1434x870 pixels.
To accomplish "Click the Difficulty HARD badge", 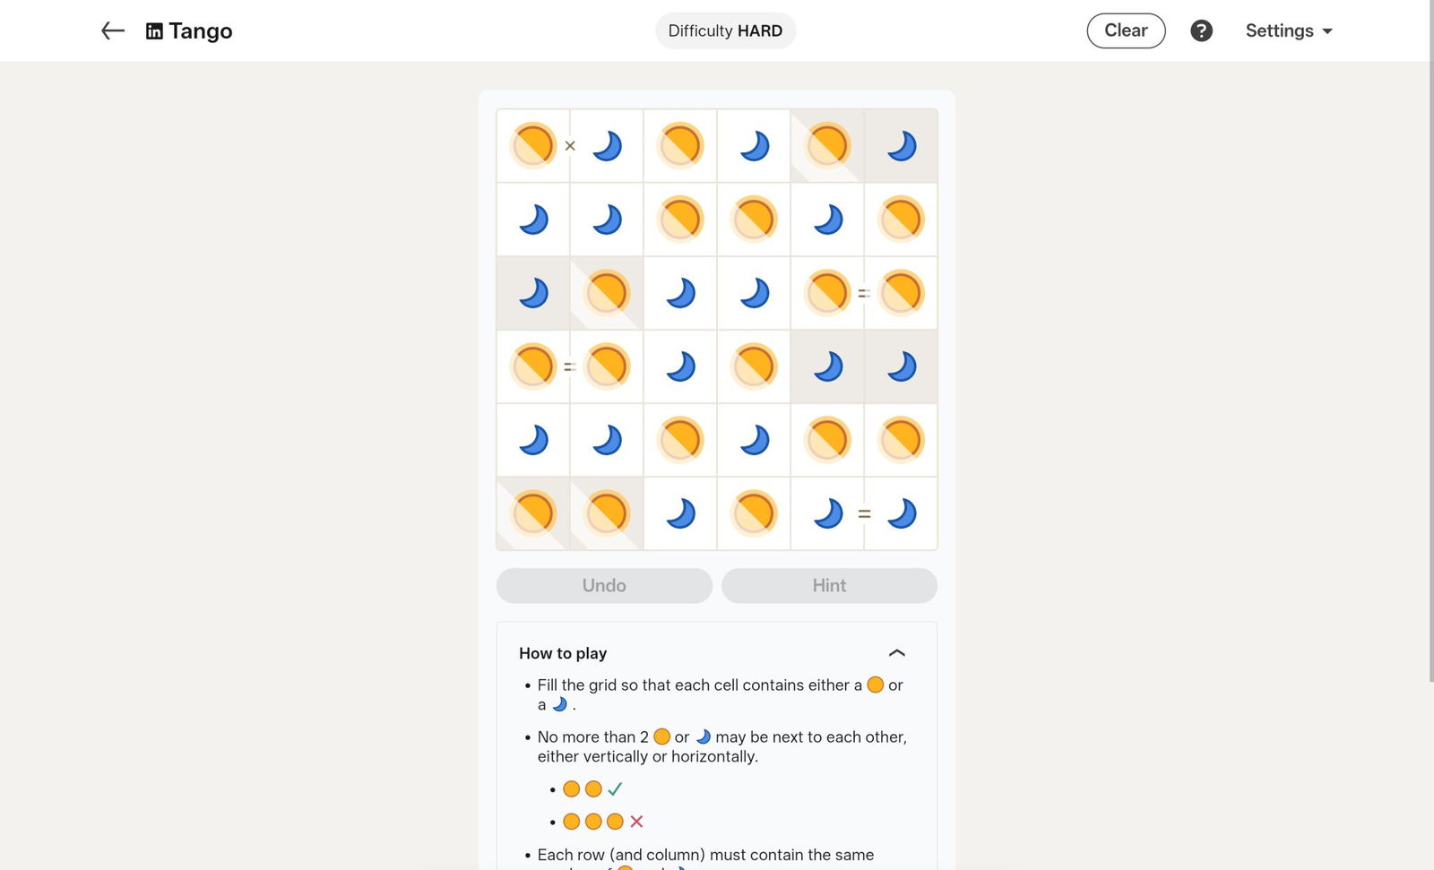I will click(x=725, y=30).
